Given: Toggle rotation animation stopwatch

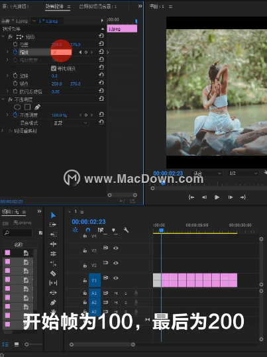Looking at the screenshot, I should 15,76.
